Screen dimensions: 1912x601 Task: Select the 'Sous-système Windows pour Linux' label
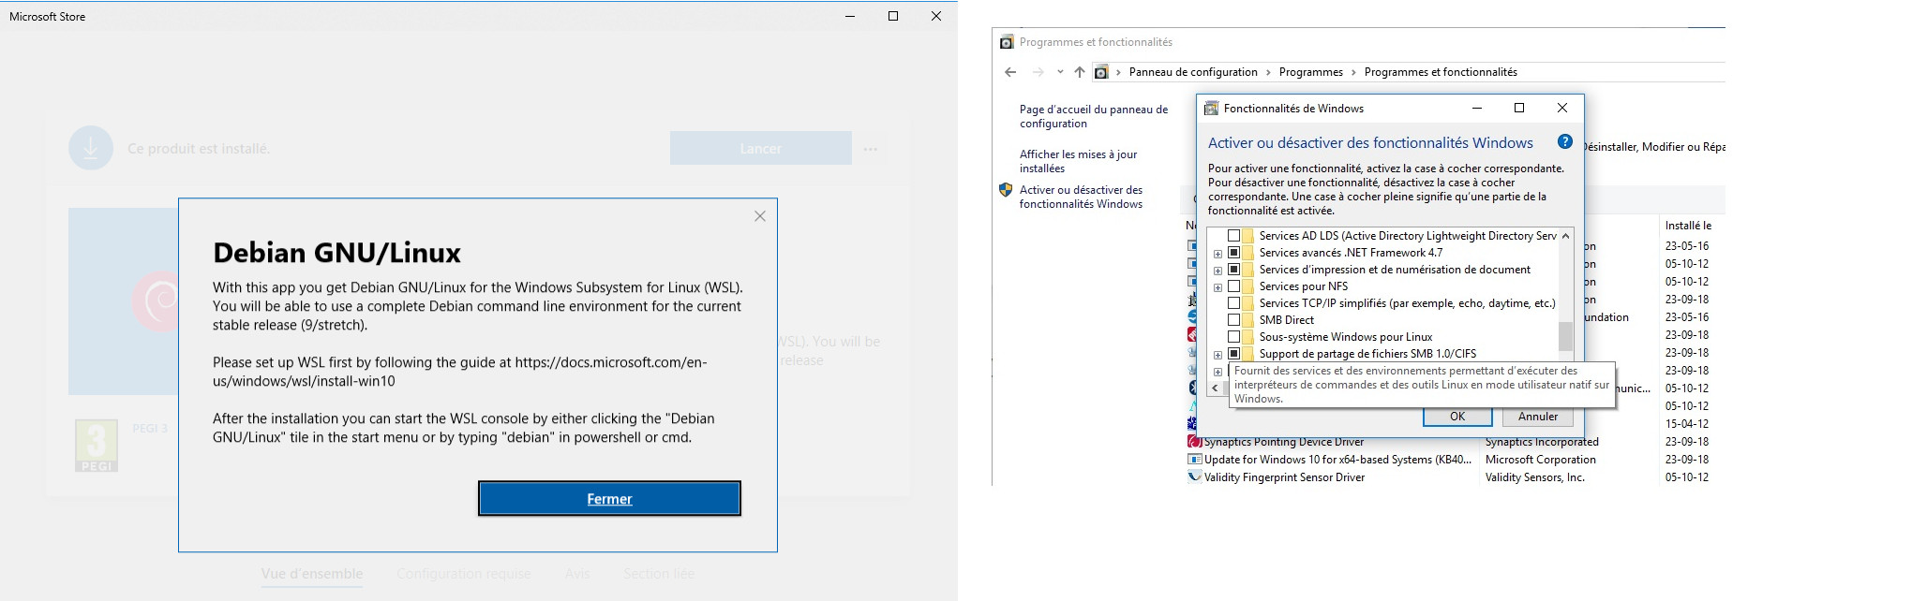pos(1346,337)
